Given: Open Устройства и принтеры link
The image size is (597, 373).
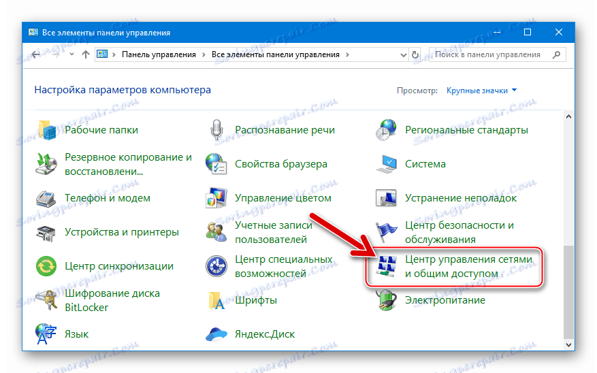Looking at the screenshot, I should coord(121,232).
